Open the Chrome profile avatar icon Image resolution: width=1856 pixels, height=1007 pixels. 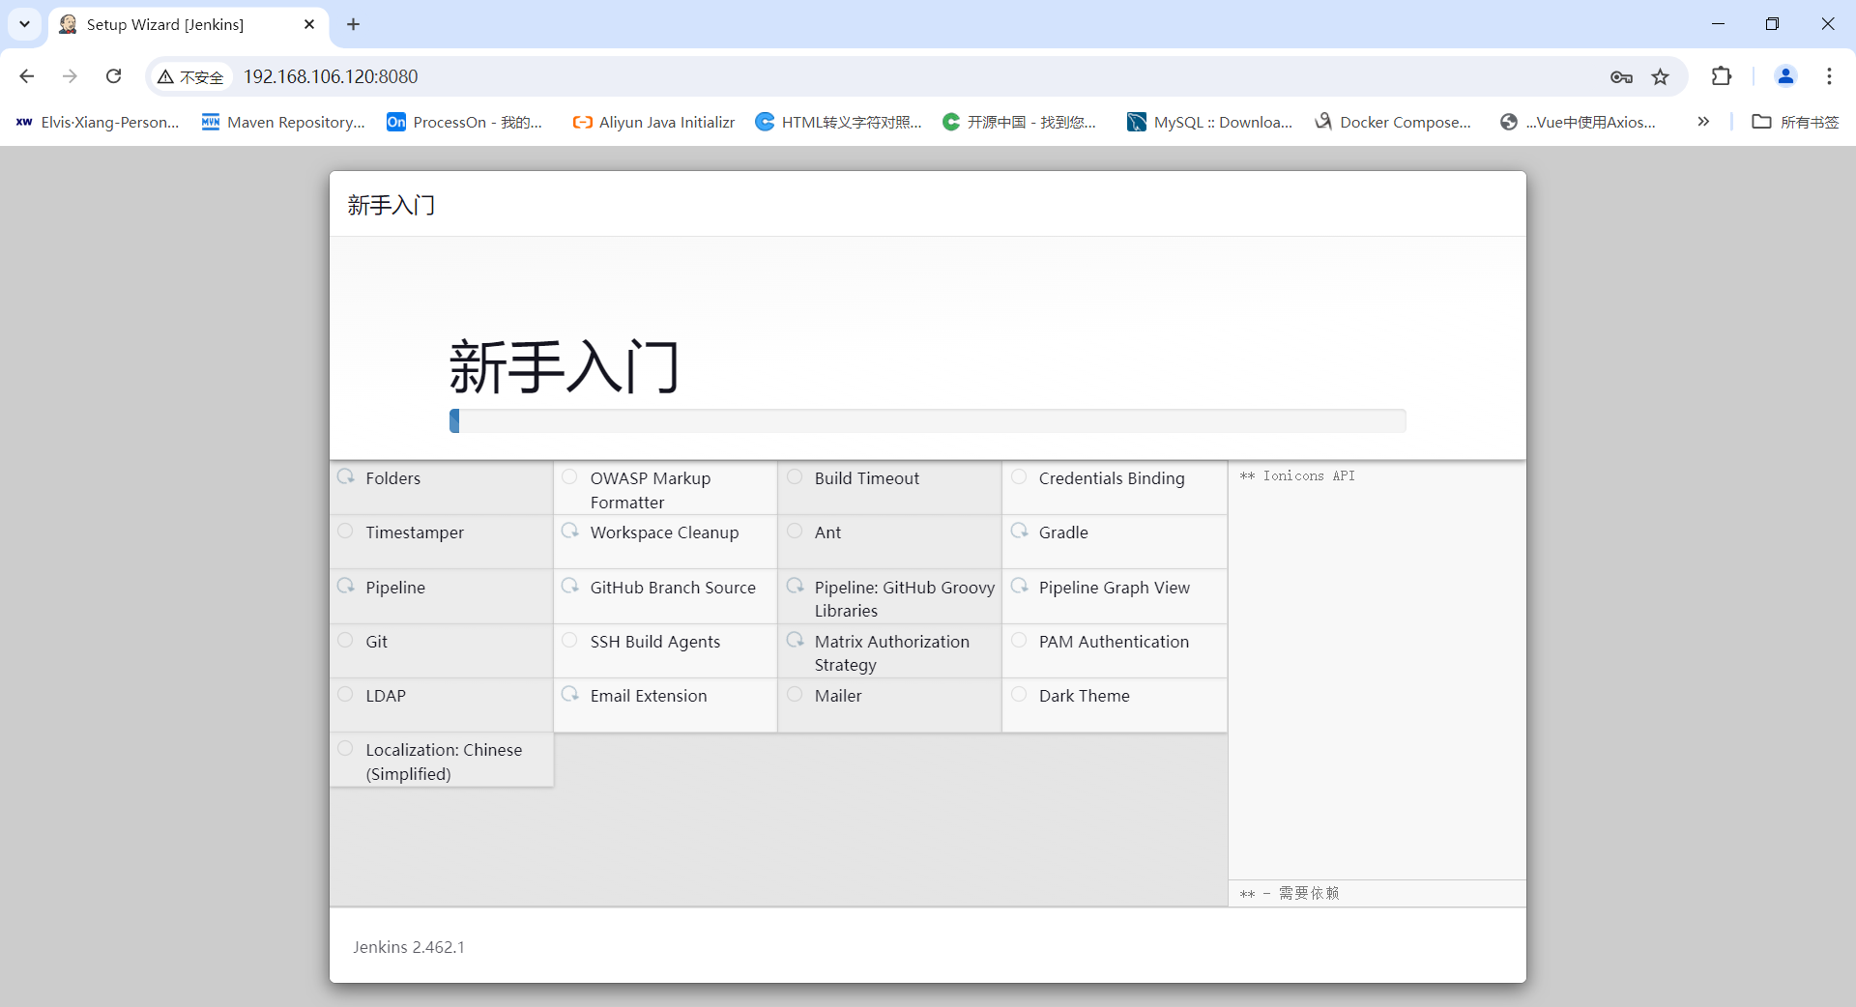tap(1785, 76)
